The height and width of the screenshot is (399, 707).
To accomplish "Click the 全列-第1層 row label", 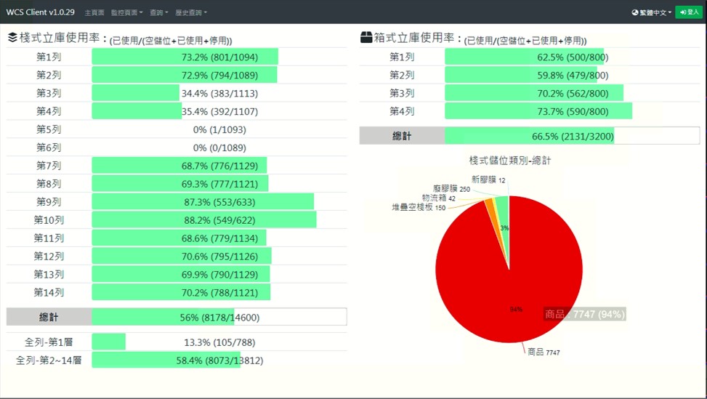I will coord(49,342).
